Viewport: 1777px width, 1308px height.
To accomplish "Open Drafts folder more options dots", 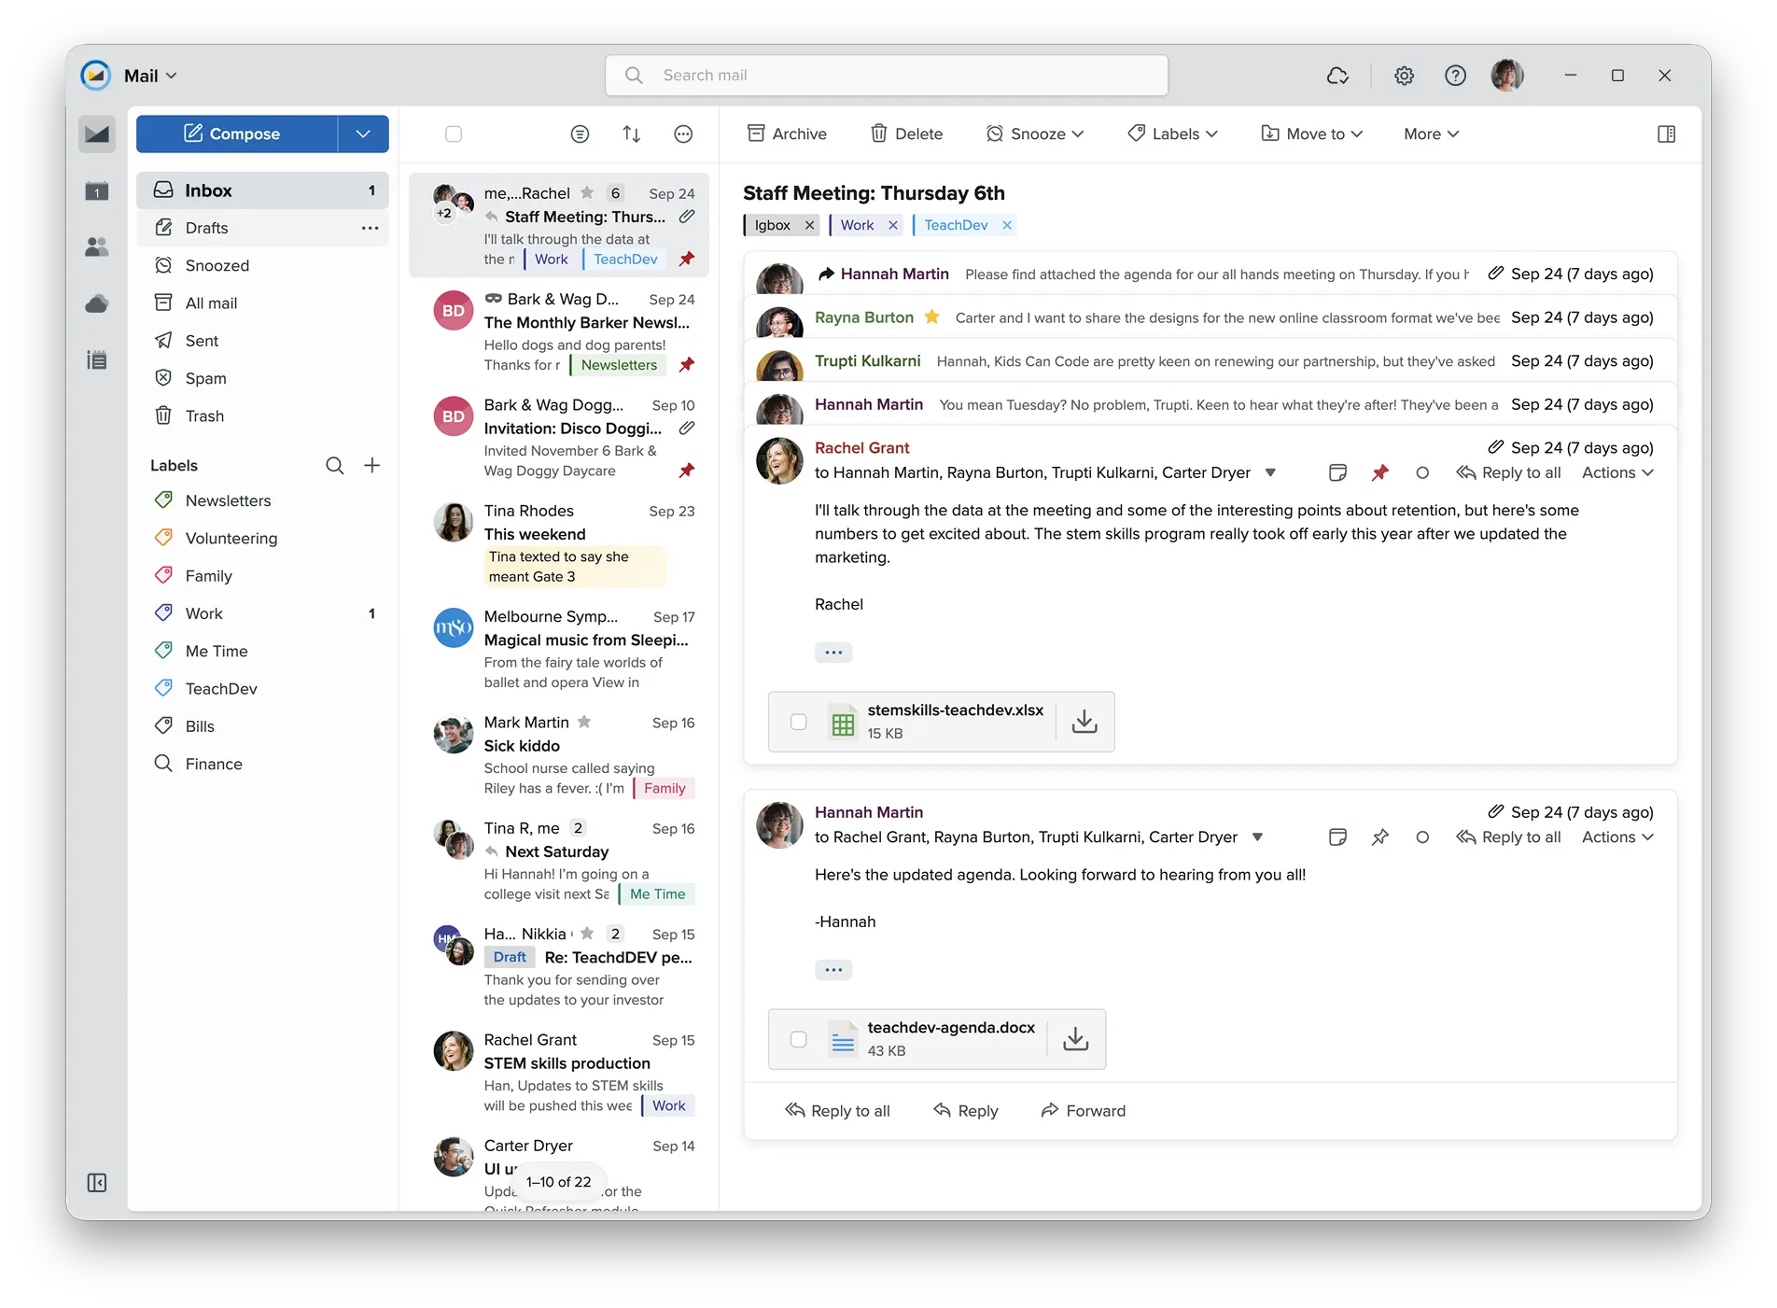I will pos(371,228).
